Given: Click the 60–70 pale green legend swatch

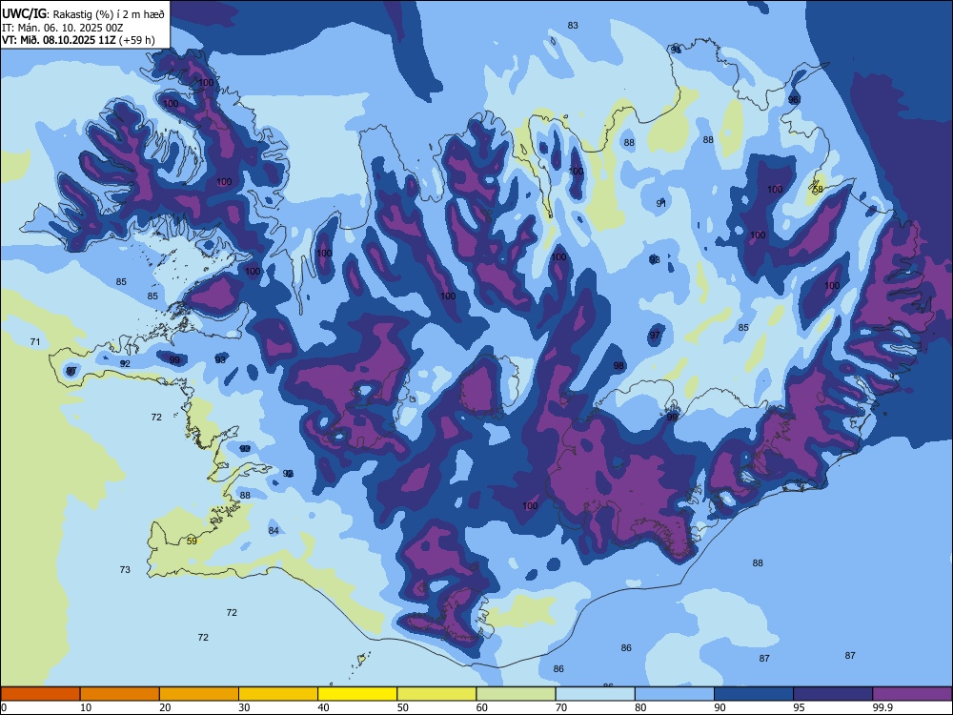Looking at the screenshot, I should tap(516, 694).
